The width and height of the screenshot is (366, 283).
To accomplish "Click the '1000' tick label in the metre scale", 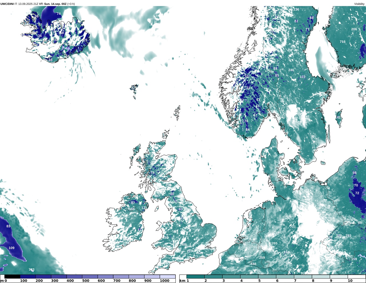I will [164, 281].
